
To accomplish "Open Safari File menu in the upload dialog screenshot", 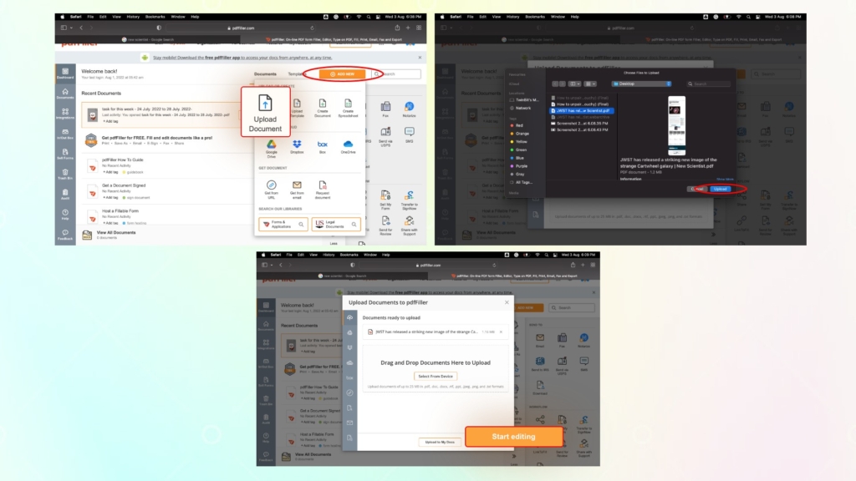I will [x=289, y=255].
